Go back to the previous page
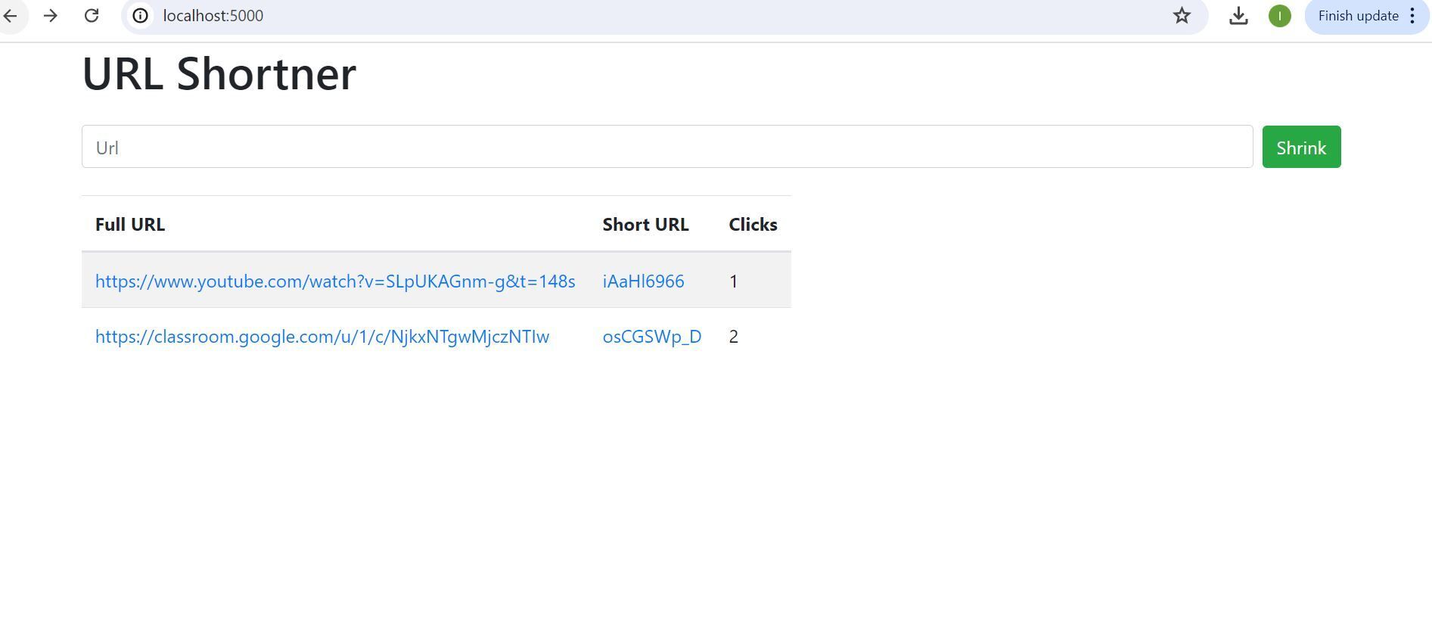1432x628 pixels. (x=11, y=16)
